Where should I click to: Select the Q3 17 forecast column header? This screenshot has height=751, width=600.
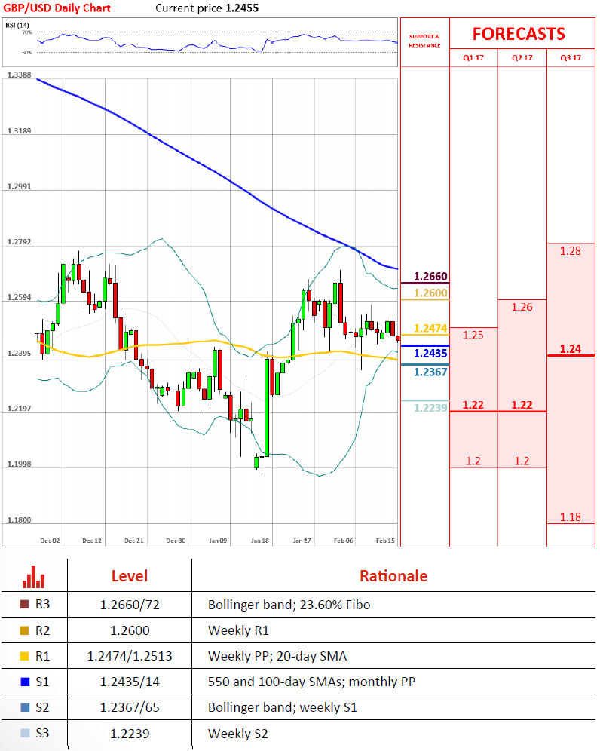point(571,58)
